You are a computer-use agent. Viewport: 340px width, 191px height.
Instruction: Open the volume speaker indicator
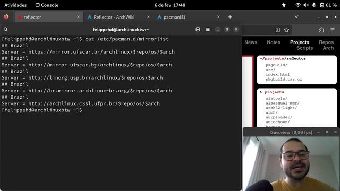306,5
